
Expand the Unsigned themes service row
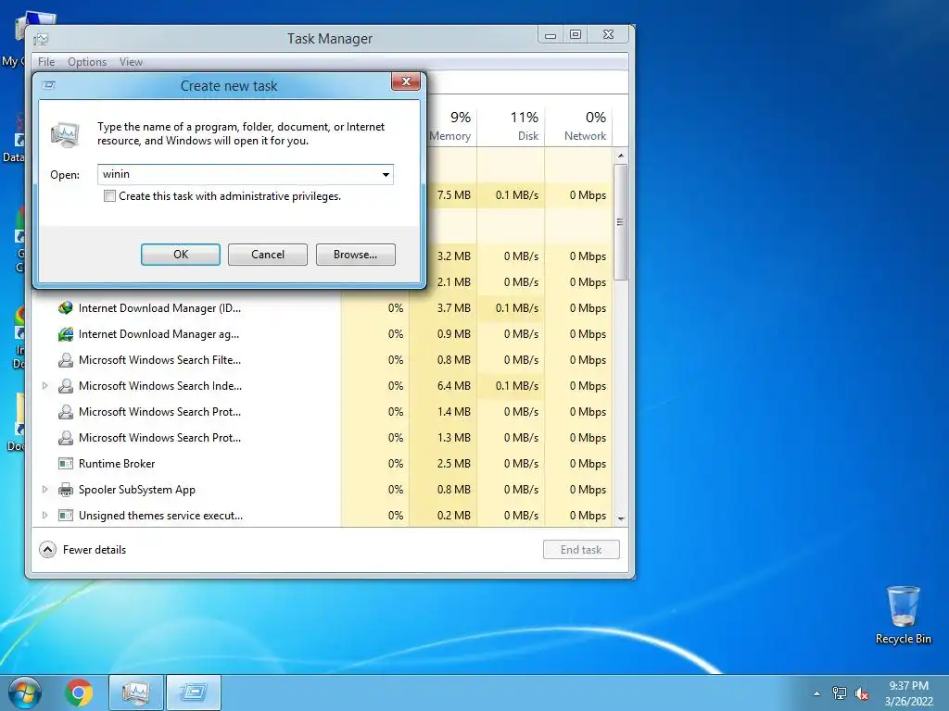tap(44, 515)
